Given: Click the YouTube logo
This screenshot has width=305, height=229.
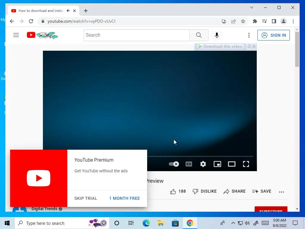Looking at the screenshot, I should click(42, 35).
